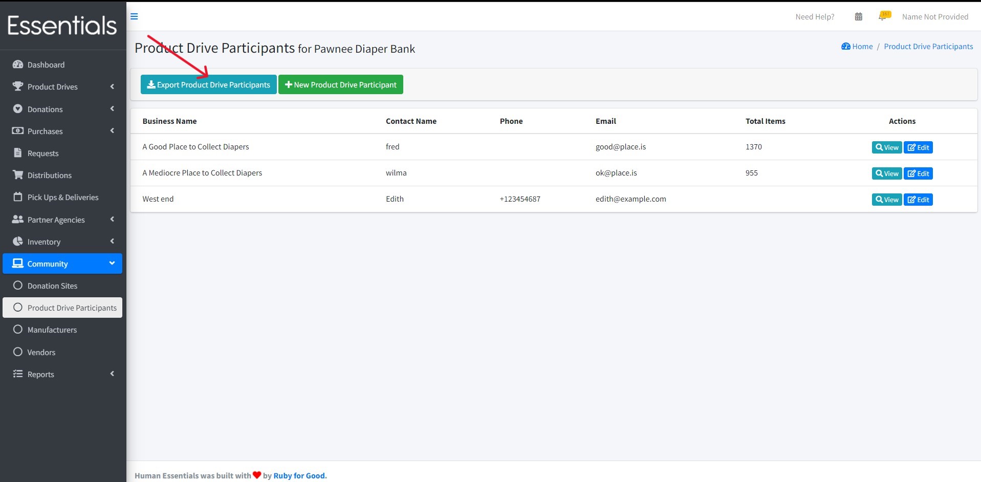The height and width of the screenshot is (482, 981).
Task: Click the Pick Ups & Deliveries calendar icon
Action: pos(18,197)
